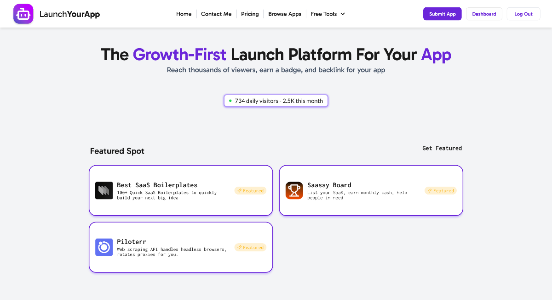This screenshot has width=552, height=300.
Task: Open the Dashboard
Action: [484, 14]
